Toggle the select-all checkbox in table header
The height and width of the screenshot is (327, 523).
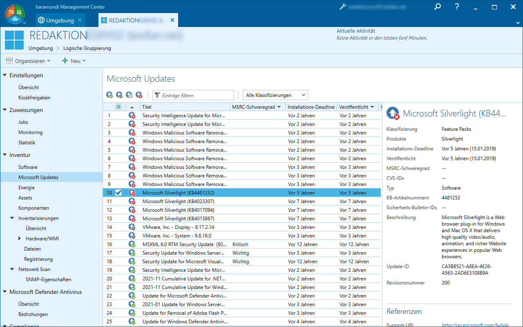(x=118, y=107)
